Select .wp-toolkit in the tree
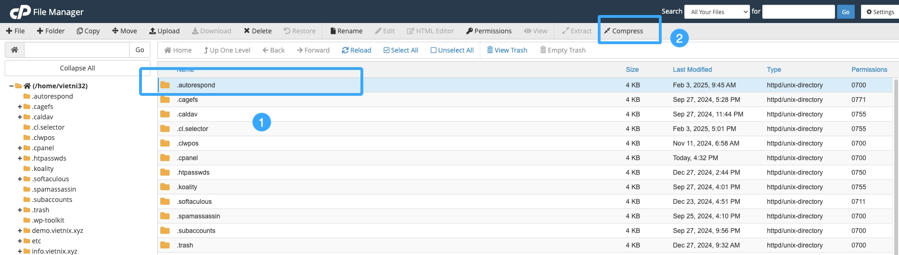Image resolution: width=899 pixels, height=255 pixels. [x=48, y=220]
